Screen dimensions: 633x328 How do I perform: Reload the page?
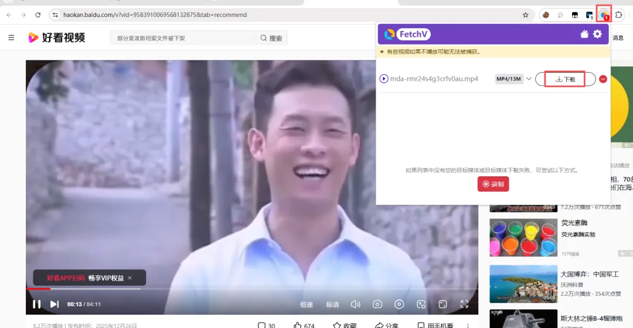point(38,15)
